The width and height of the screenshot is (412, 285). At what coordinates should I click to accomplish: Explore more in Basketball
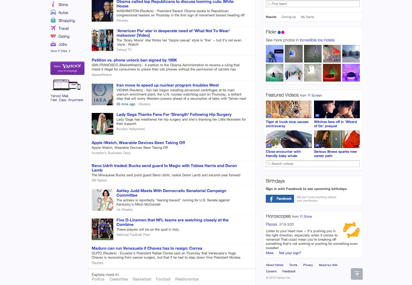coord(142,279)
